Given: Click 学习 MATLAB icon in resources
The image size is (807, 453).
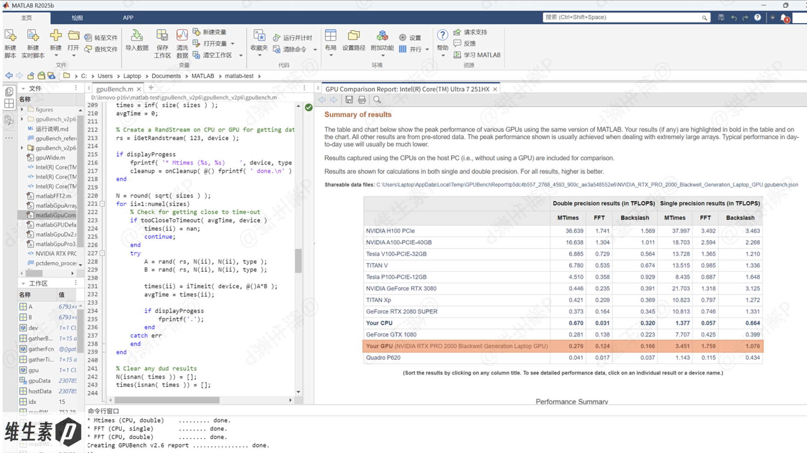Looking at the screenshot, I should 457,55.
